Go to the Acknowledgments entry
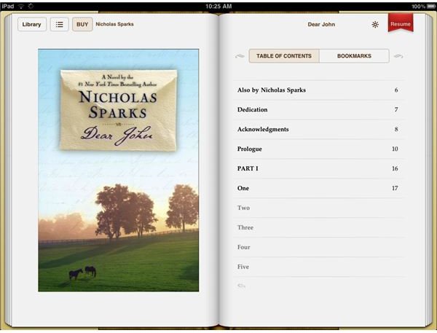The image size is (437, 333). 318,130
